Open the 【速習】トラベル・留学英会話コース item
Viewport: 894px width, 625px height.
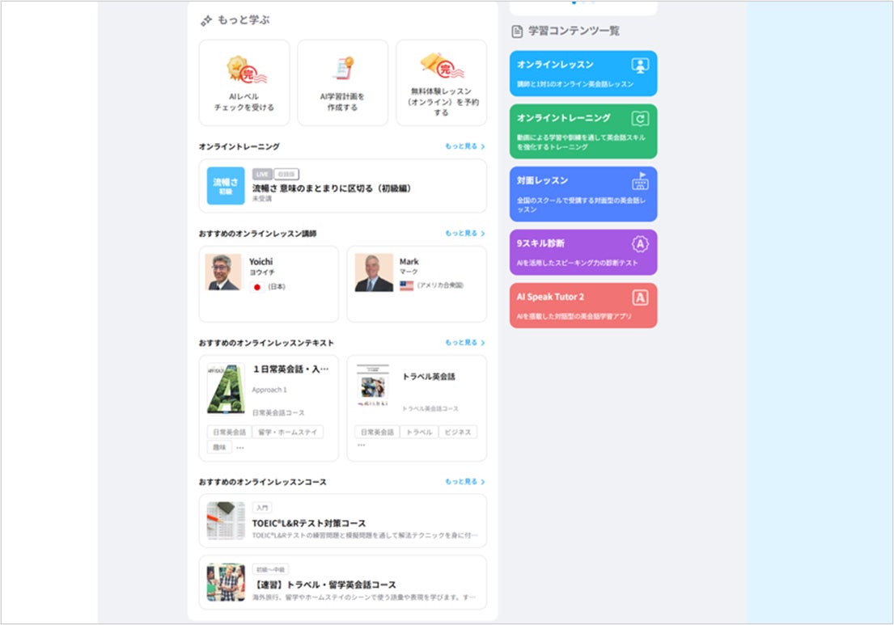(x=343, y=582)
